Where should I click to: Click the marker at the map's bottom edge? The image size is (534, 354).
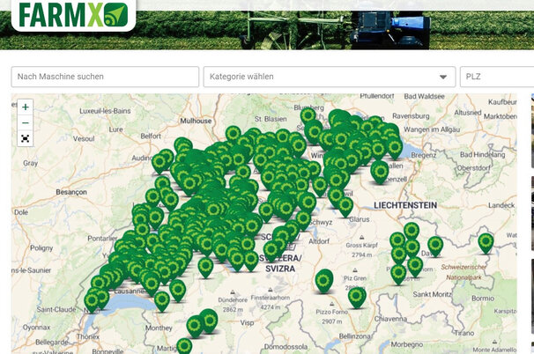pos(184,346)
